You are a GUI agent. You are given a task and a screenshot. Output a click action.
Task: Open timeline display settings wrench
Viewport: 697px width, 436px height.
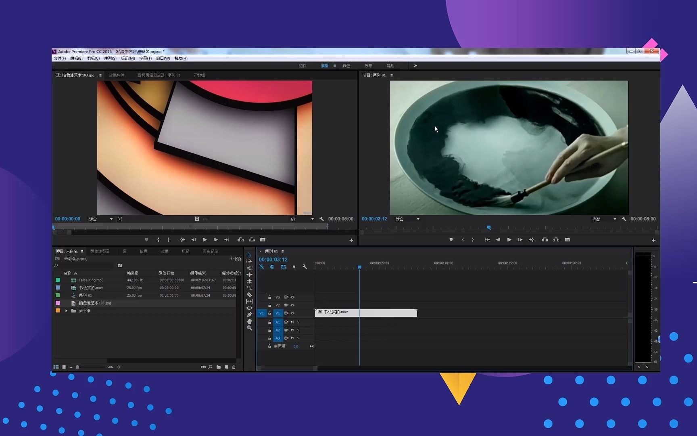coord(305,267)
